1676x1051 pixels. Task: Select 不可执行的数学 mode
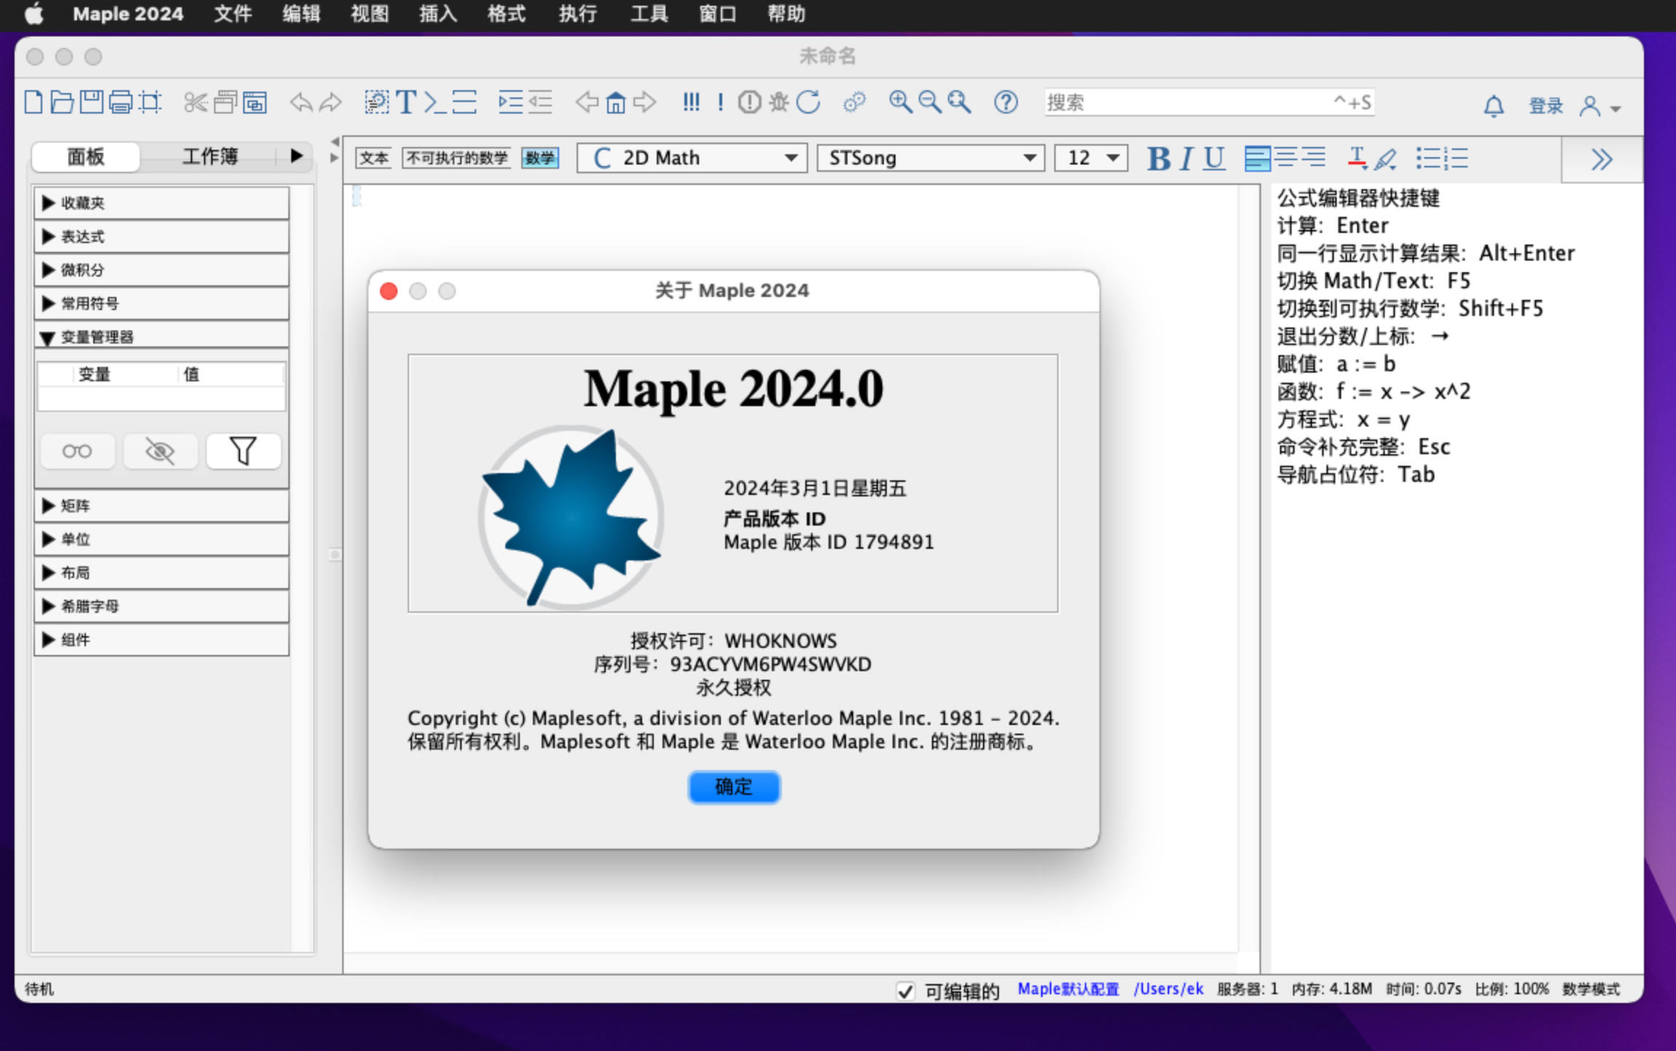click(x=457, y=158)
